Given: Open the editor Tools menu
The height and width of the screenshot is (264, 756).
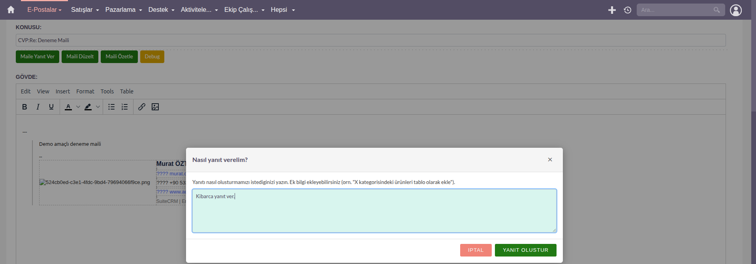Looking at the screenshot, I should point(107,91).
